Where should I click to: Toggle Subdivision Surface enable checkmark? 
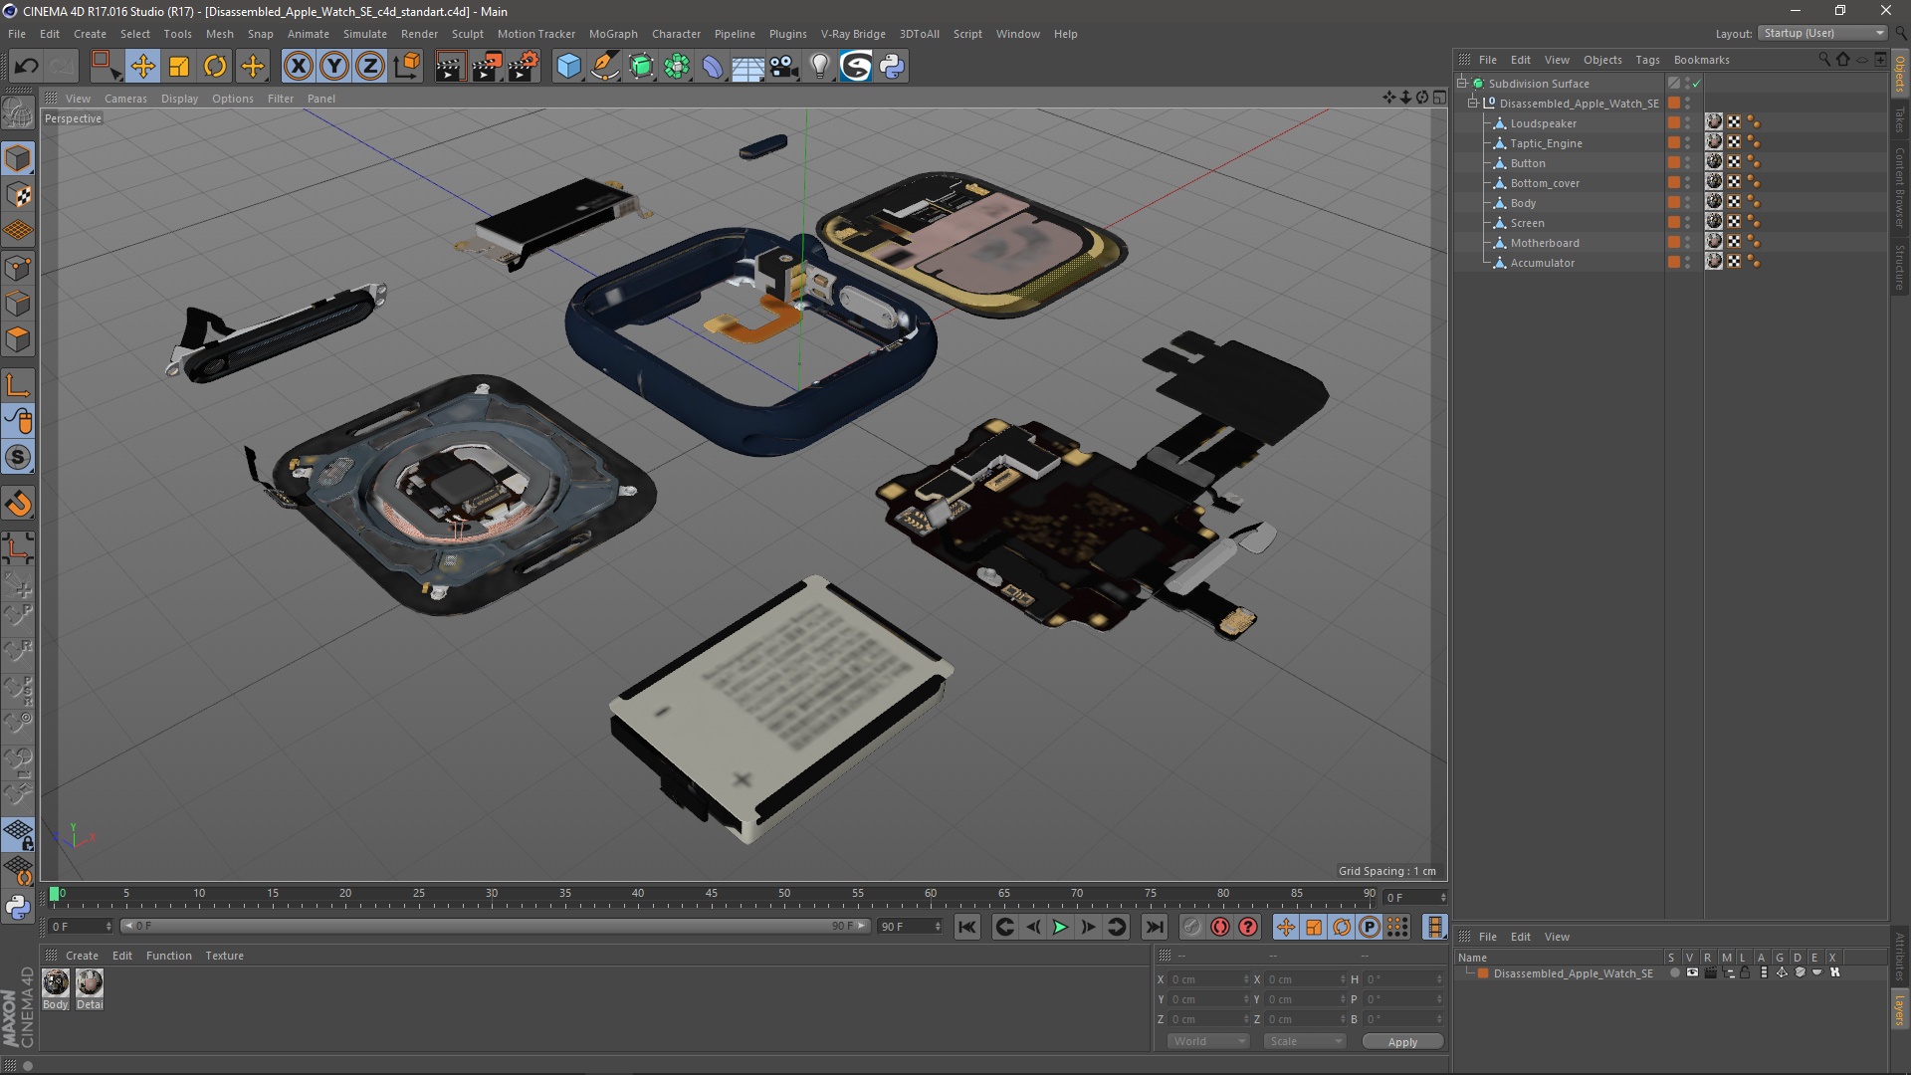(x=1697, y=84)
